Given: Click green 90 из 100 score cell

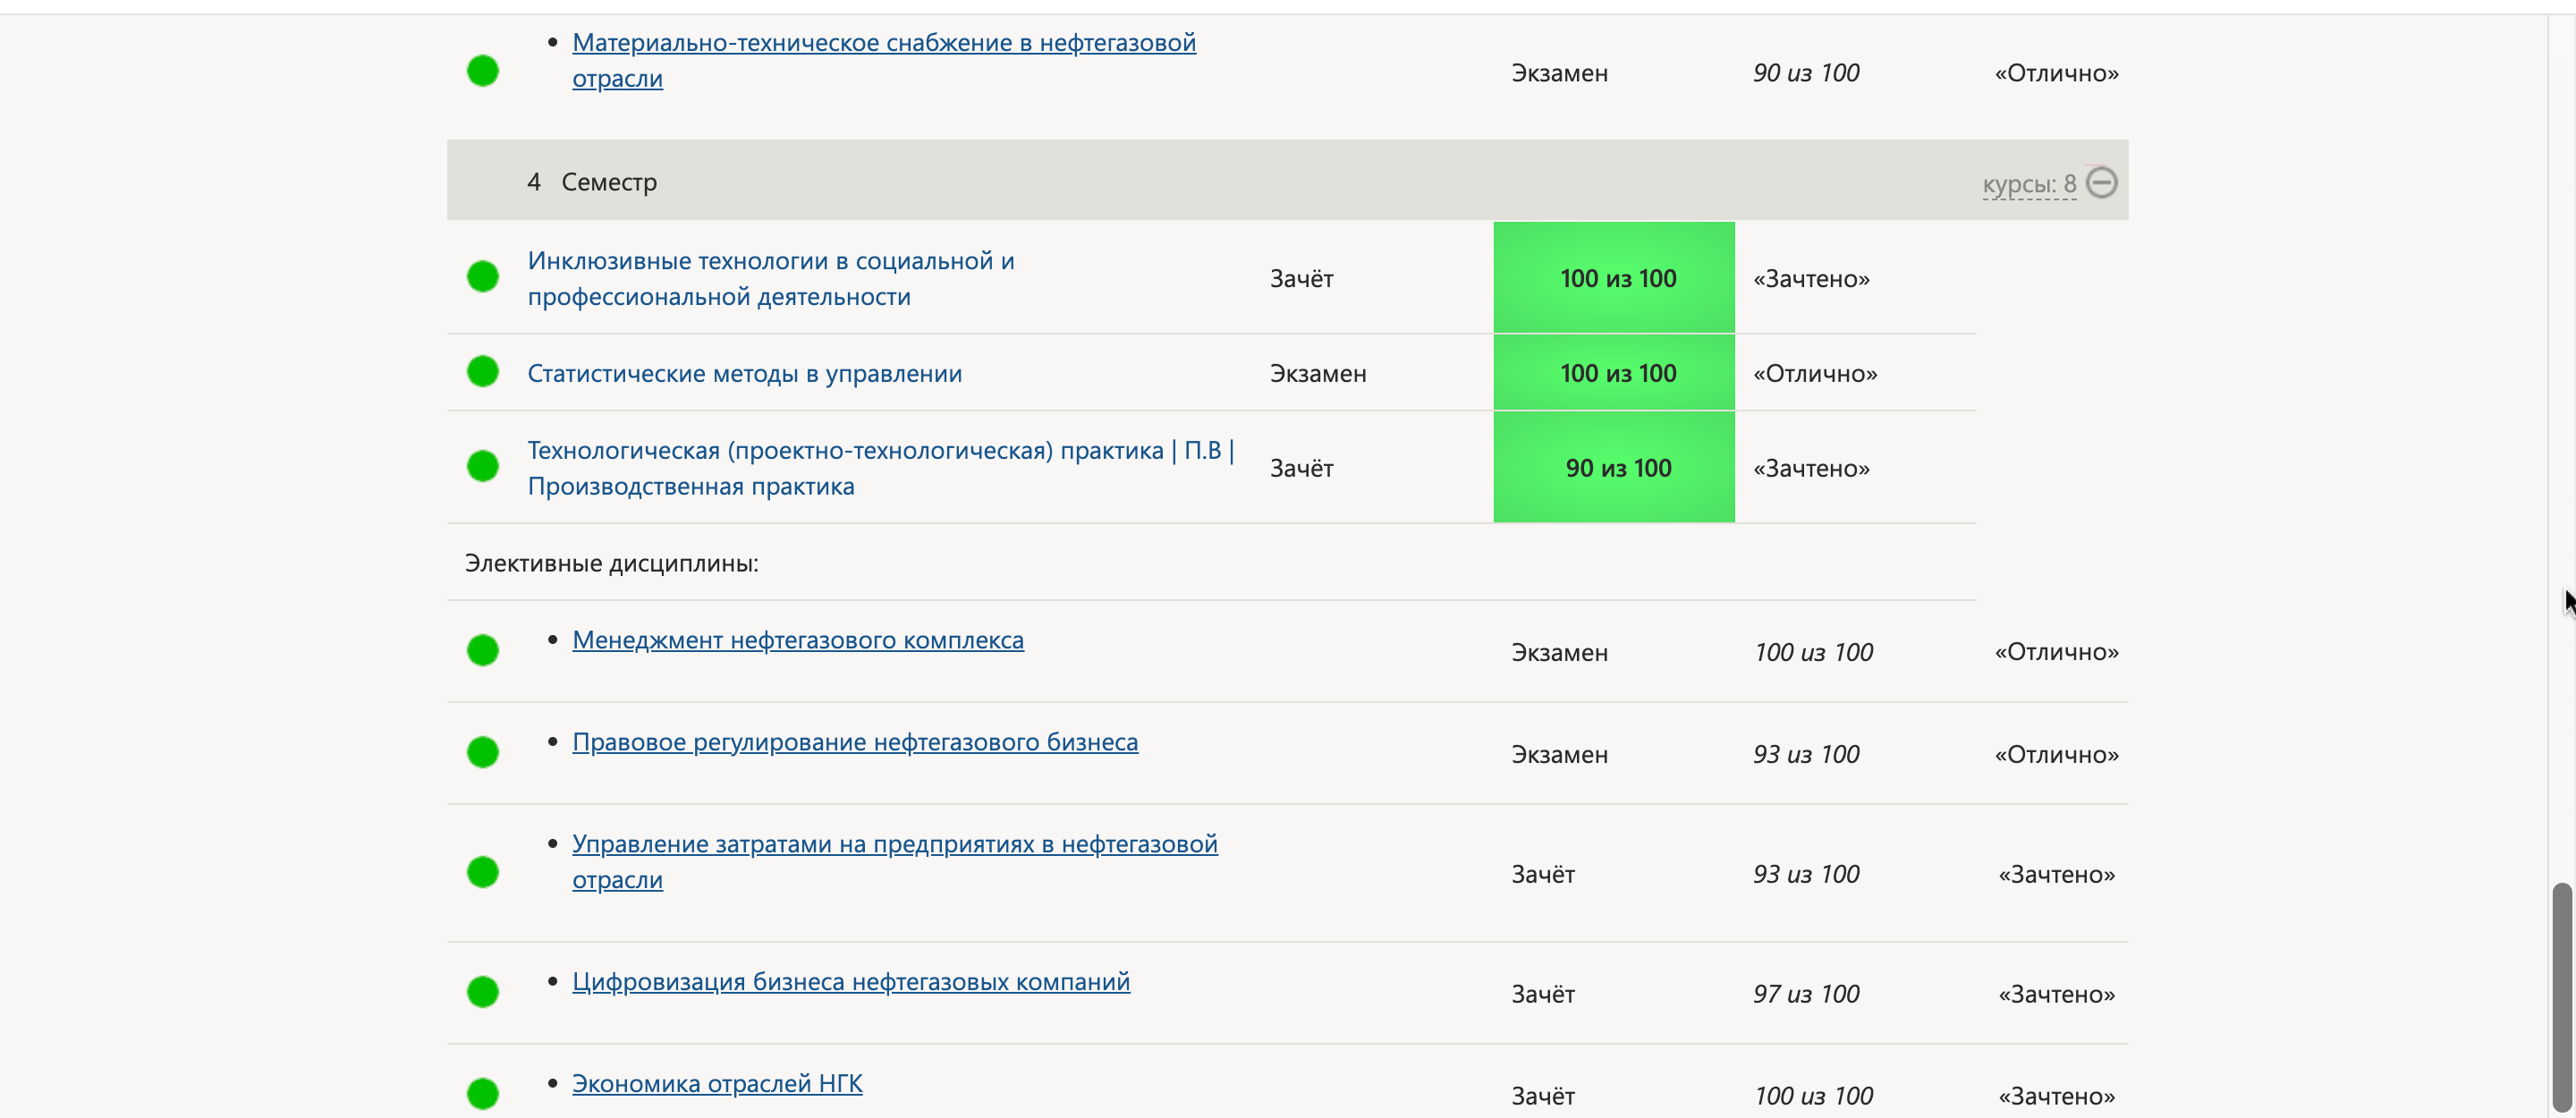Looking at the screenshot, I should tap(1614, 468).
